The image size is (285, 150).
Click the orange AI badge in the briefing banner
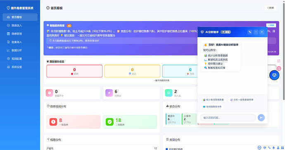(x=69, y=26)
